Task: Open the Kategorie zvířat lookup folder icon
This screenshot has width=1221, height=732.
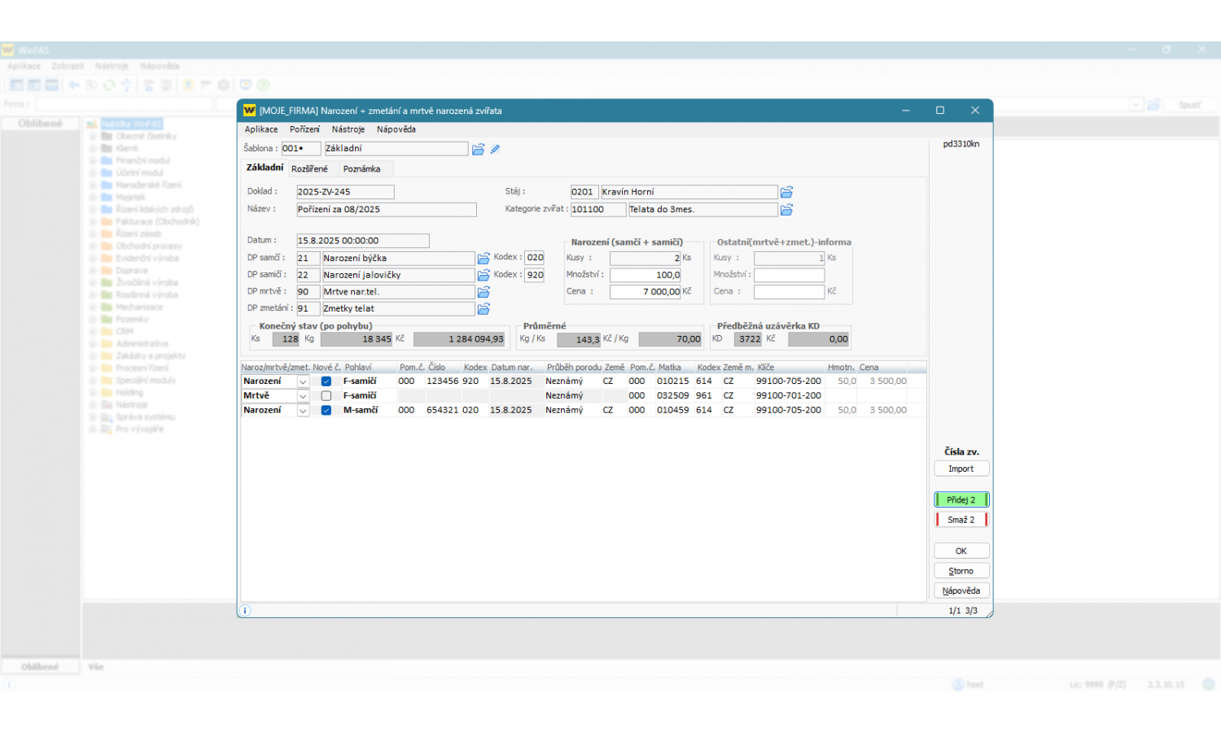Action: [786, 210]
